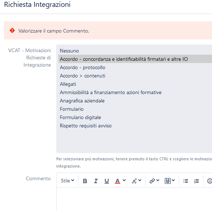Toggle underline formatting in comment toolbar
The image size is (212, 211).
click(x=107, y=181)
